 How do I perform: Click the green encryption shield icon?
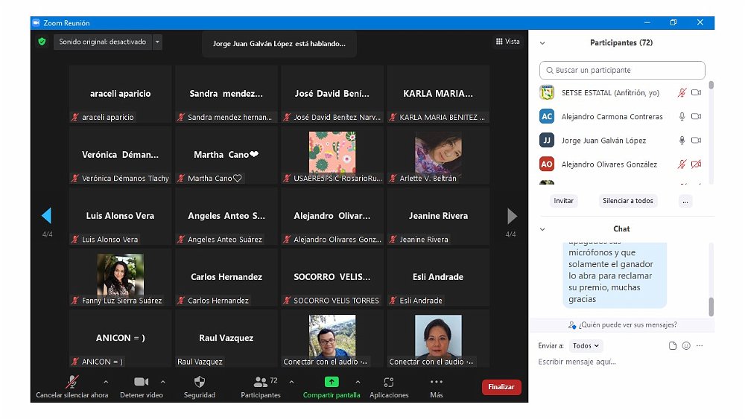42,42
